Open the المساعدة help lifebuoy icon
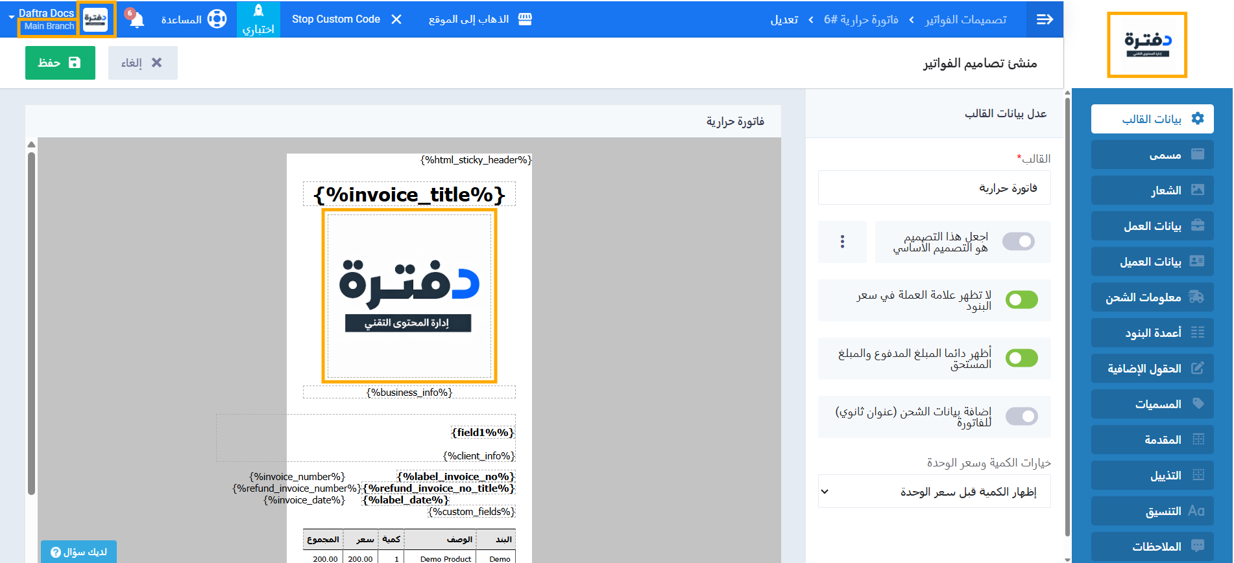Image resolution: width=1234 pixels, height=563 pixels. point(217,19)
